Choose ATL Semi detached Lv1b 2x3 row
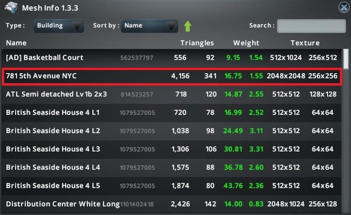The height and width of the screenshot is (215, 351). [56, 94]
